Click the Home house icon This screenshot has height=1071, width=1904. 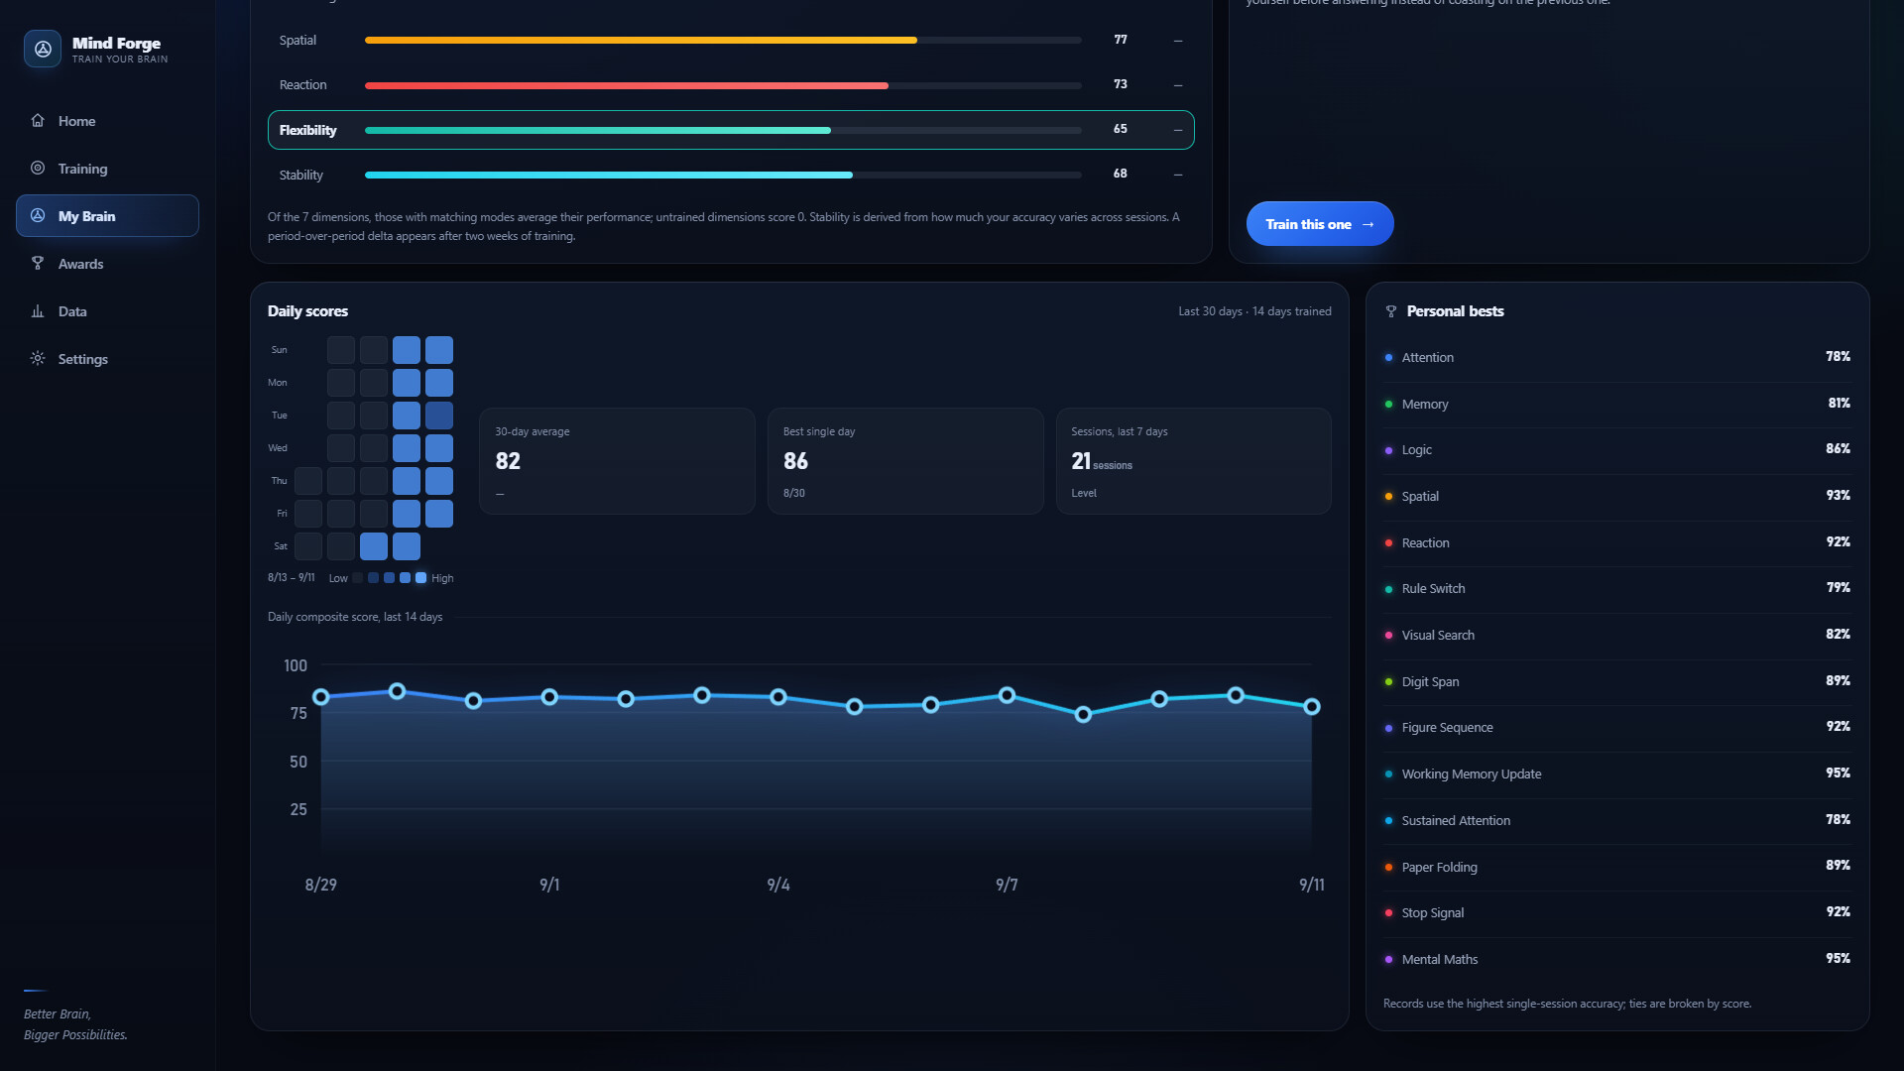coord(38,120)
